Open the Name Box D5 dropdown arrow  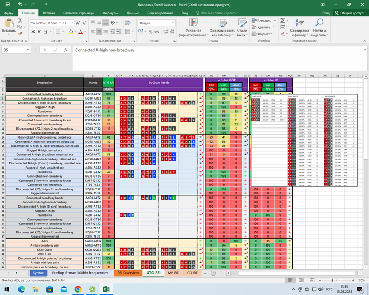pyautogui.click(x=27, y=50)
